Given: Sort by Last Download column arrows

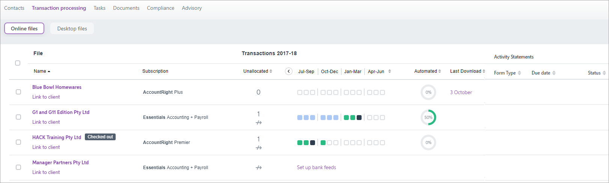Looking at the screenshot, I should pos(484,71).
